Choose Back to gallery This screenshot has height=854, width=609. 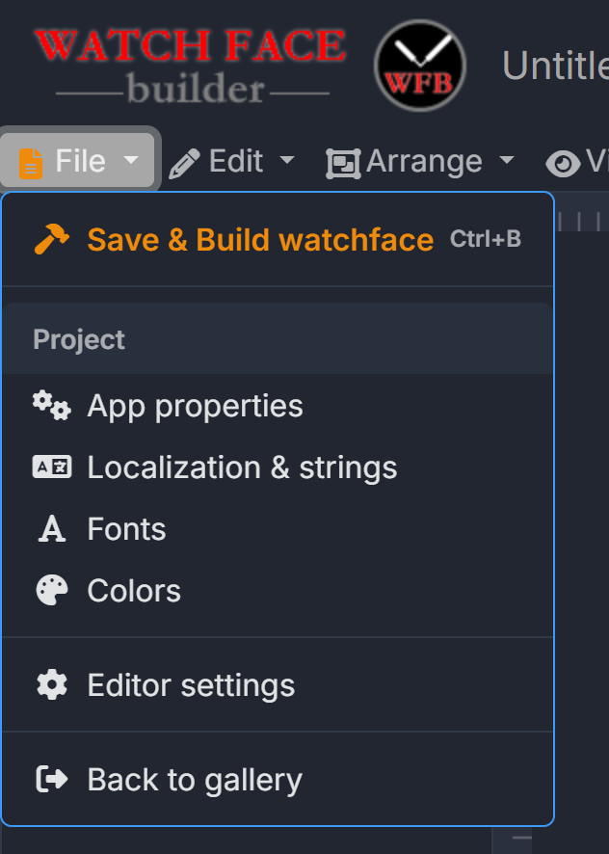pos(278,780)
